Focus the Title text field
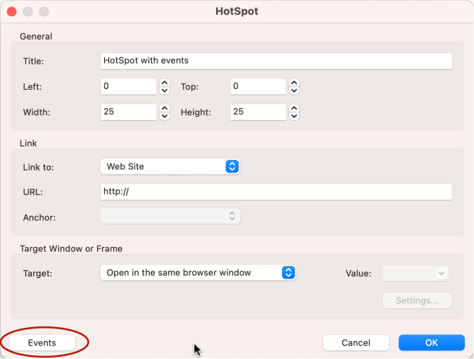 [x=277, y=61]
